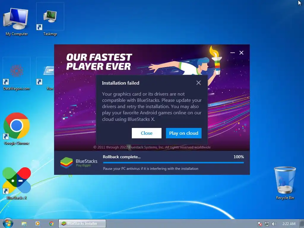Click the installation progress bar
Screen dimensions: 304x228
[173, 163]
